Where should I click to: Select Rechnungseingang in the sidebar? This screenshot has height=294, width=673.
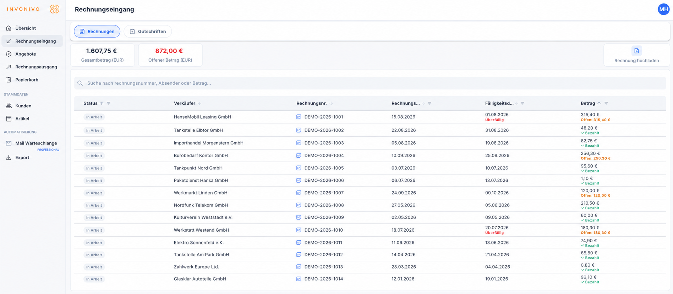(x=32, y=41)
